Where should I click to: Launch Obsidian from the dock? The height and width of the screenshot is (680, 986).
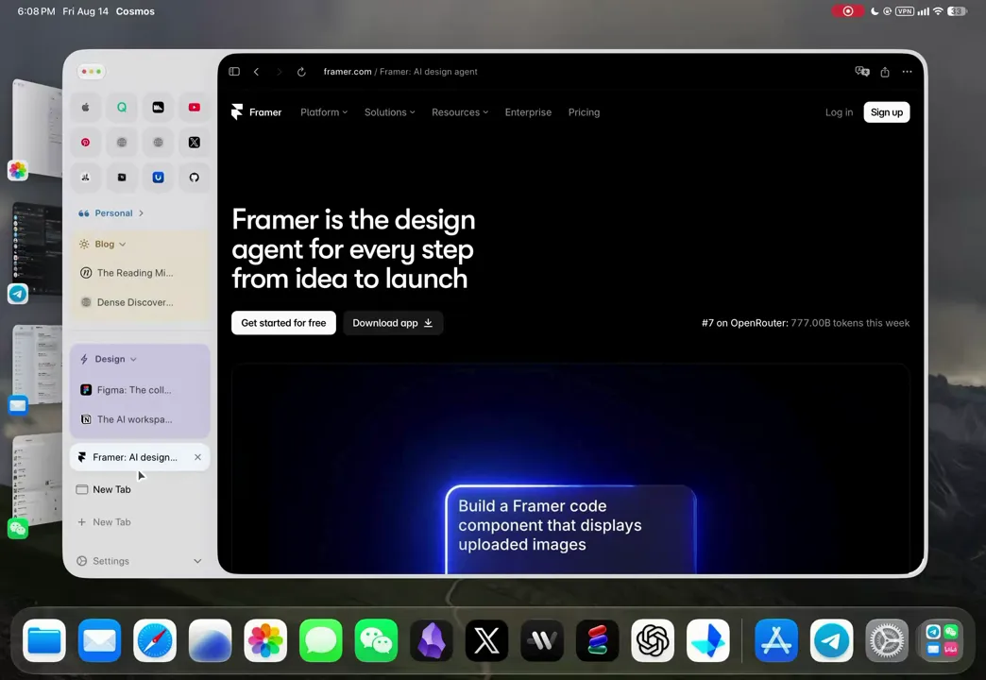click(x=432, y=640)
